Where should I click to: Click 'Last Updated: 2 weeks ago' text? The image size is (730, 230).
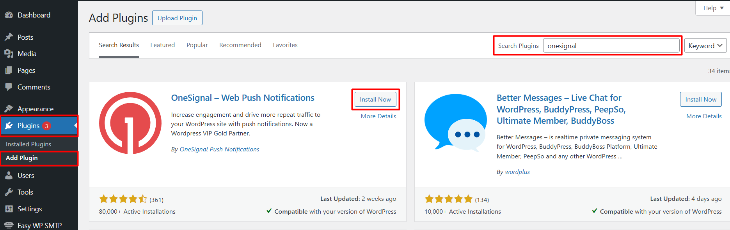pyautogui.click(x=358, y=198)
